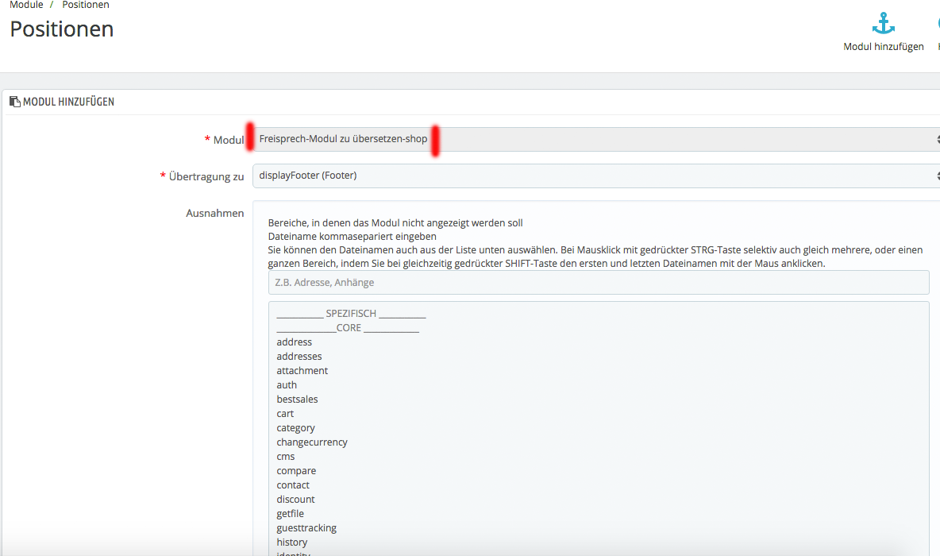This screenshot has width=940, height=556.
Task: Click the Positionen breadcrumb link
Action: click(86, 5)
